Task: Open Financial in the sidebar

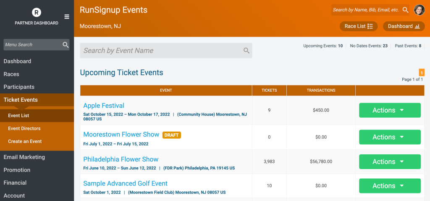Action: click(15, 183)
